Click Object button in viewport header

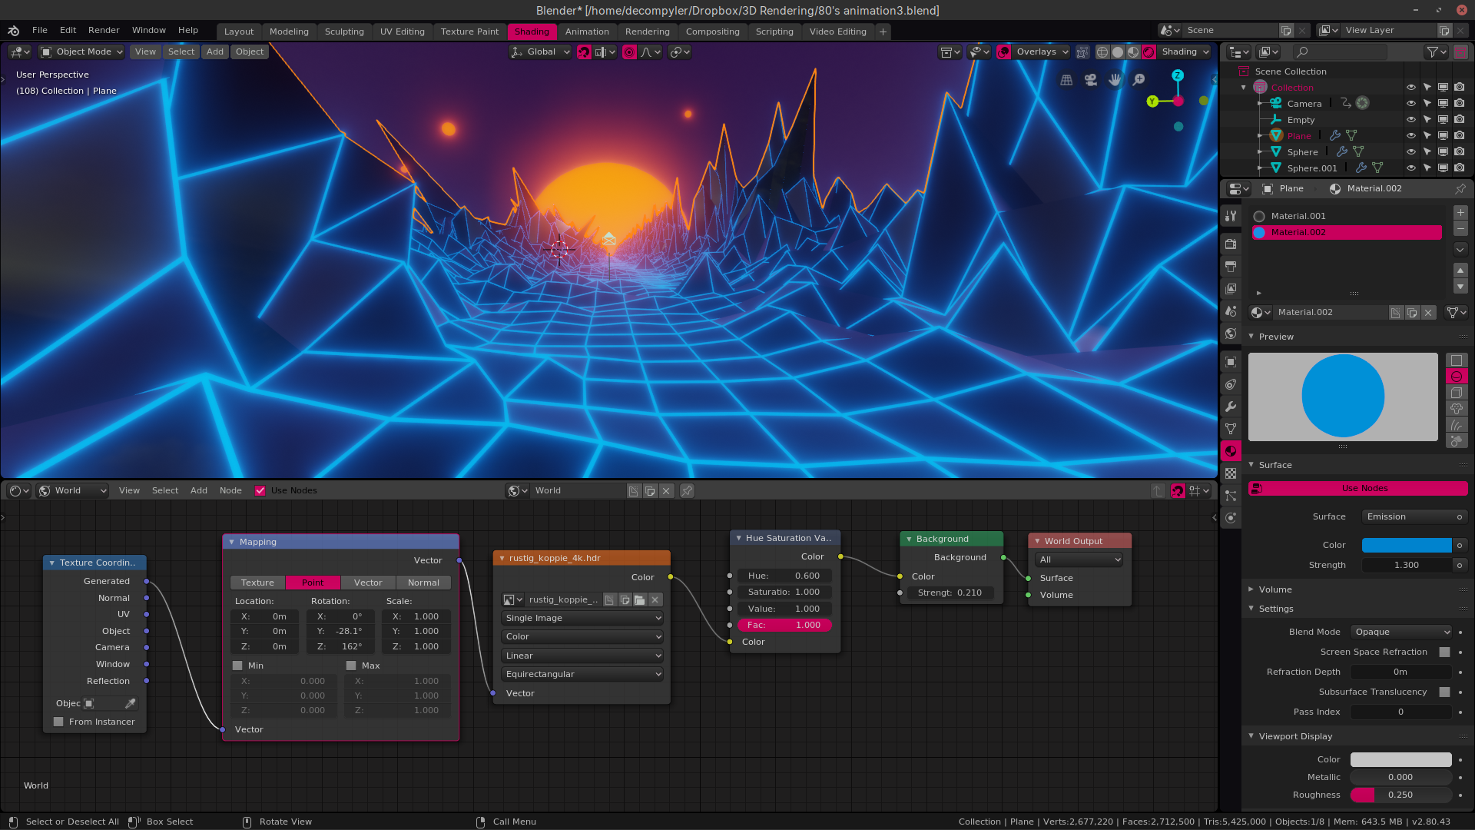coord(249,52)
